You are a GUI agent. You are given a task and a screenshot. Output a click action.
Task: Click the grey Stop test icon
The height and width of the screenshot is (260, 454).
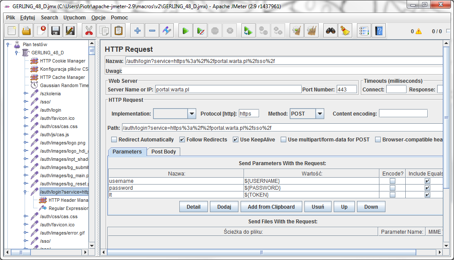pos(215,31)
